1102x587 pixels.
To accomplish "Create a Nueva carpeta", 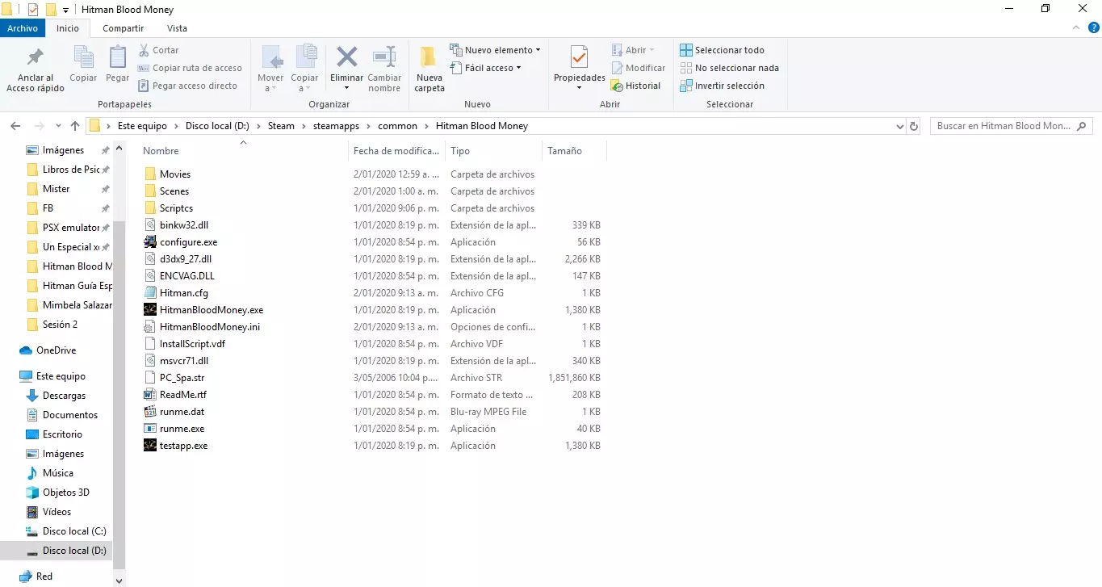I will (x=429, y=69).
